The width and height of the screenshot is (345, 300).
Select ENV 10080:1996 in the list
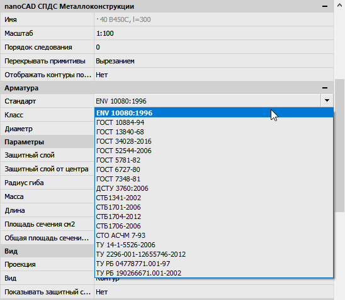(214, 113)
